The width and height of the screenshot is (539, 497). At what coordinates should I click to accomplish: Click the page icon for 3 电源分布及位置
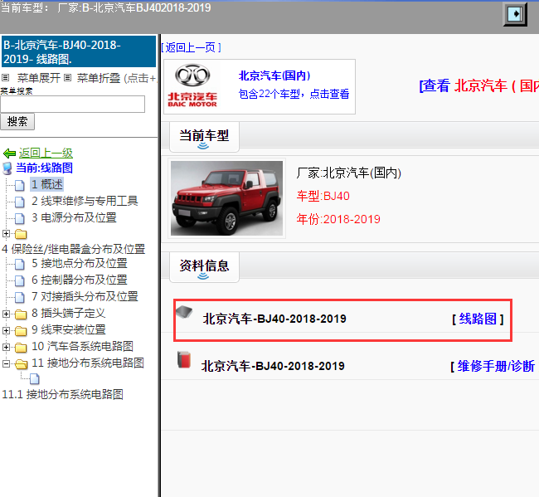(x=20, y=218)
